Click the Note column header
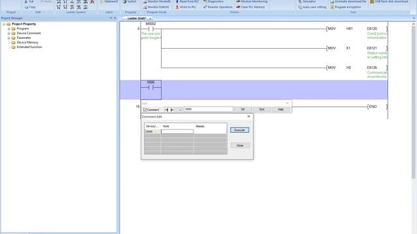 tap(177, 126)
